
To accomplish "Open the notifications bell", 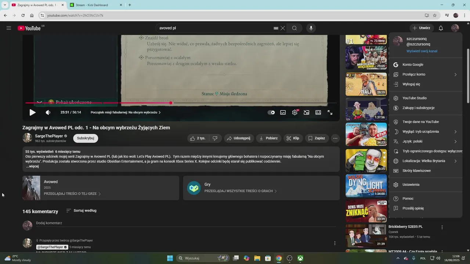I will click(441, 28).
